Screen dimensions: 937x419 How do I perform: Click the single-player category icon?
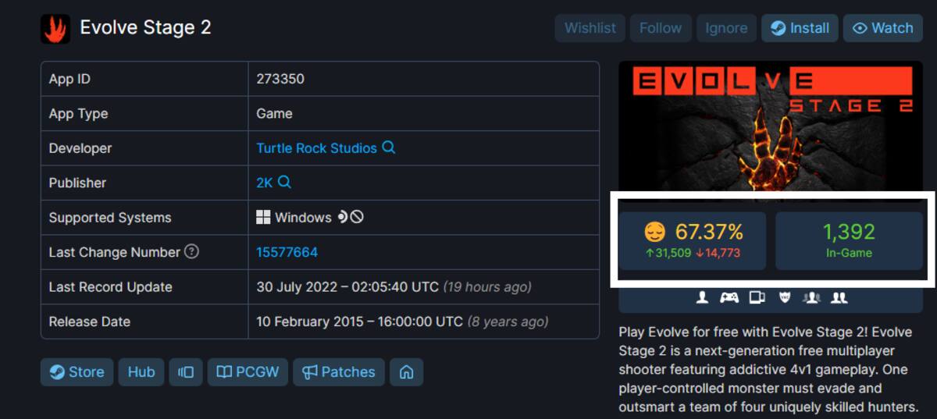[702, 297]
